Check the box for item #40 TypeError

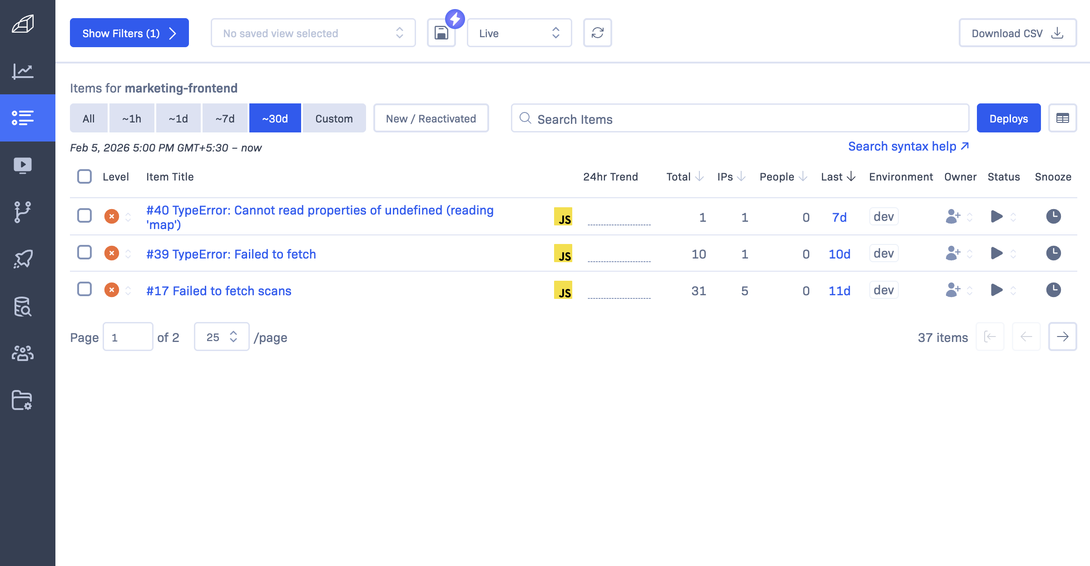coord(84,216)
